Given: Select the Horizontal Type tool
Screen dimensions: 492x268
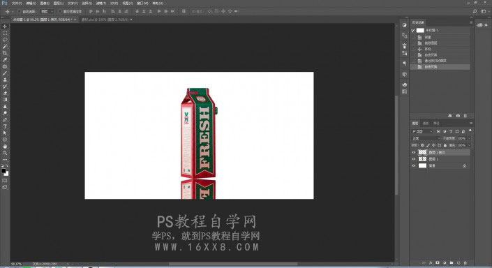Looking at the screenshot, I should click(x=5, y=126).
